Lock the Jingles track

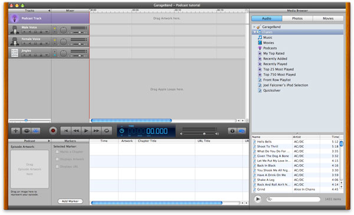41,55
